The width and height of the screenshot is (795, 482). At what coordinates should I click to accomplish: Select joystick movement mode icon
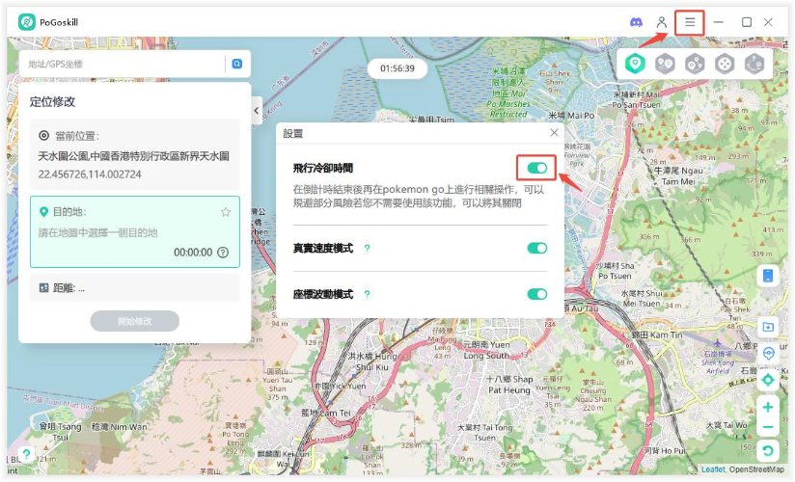[x=725, y=64]
